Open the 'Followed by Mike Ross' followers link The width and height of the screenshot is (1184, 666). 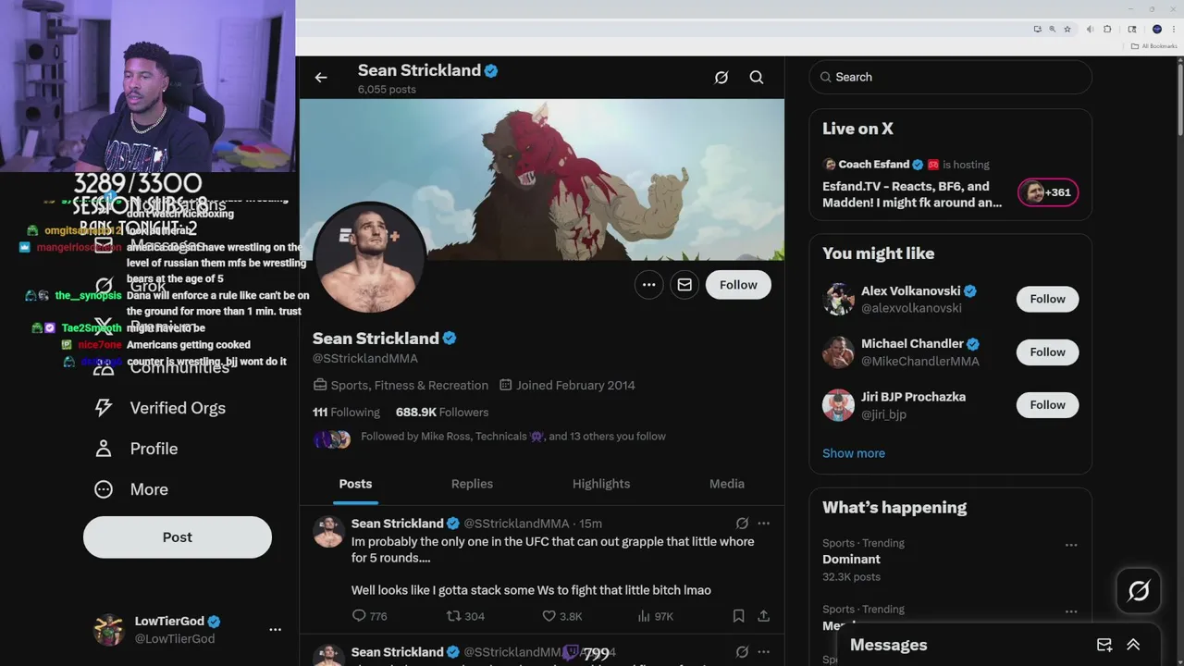pyautogui.click(x=513, y=437)
